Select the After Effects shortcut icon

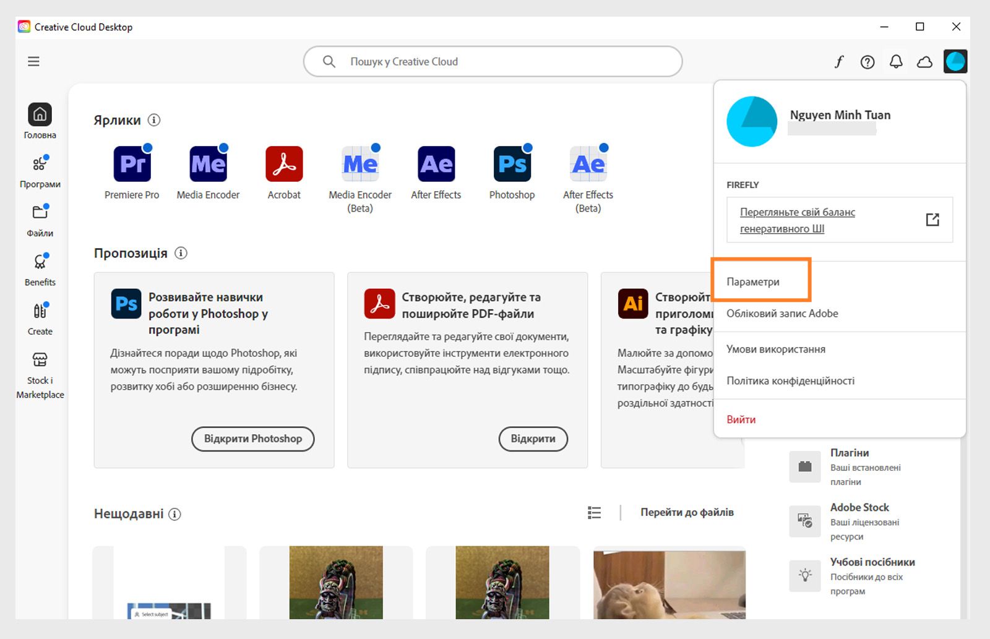coord(436,164)
